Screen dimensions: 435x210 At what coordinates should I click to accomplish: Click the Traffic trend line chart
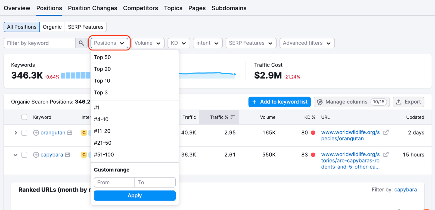click(207, 74)
